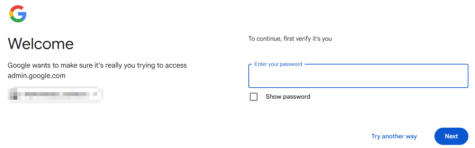Image resolution: width=475 pixels, height=148 pixels.
Task: Focus the Enter your password field
Action: 358,77
